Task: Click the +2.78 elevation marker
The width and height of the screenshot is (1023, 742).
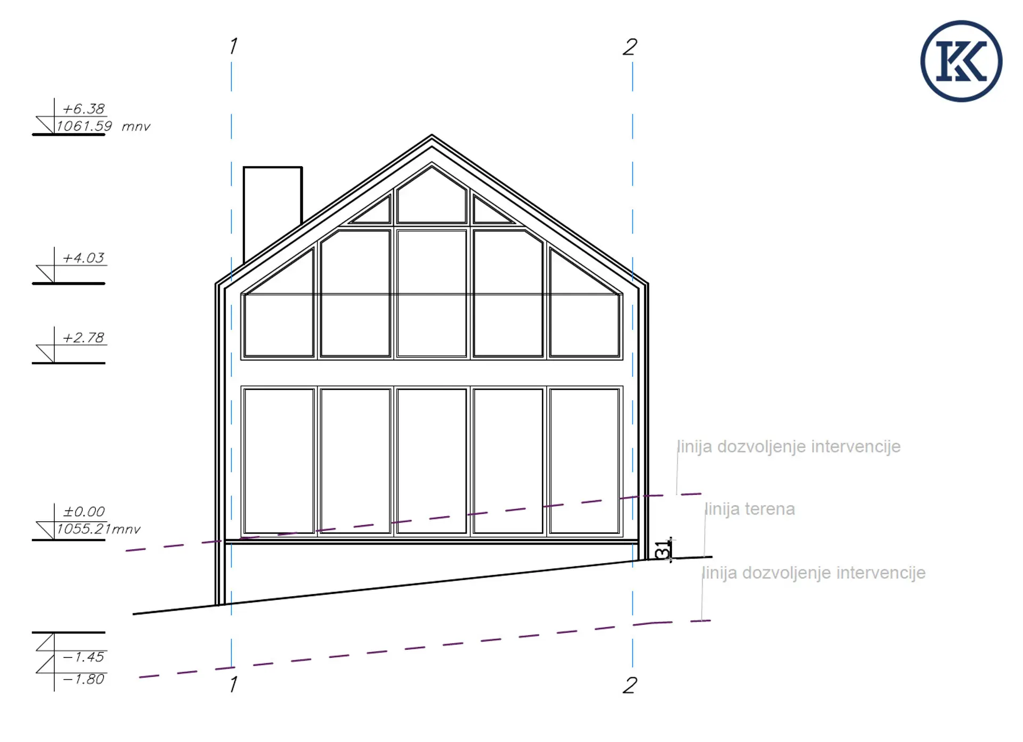Action: tap(84, 338)
